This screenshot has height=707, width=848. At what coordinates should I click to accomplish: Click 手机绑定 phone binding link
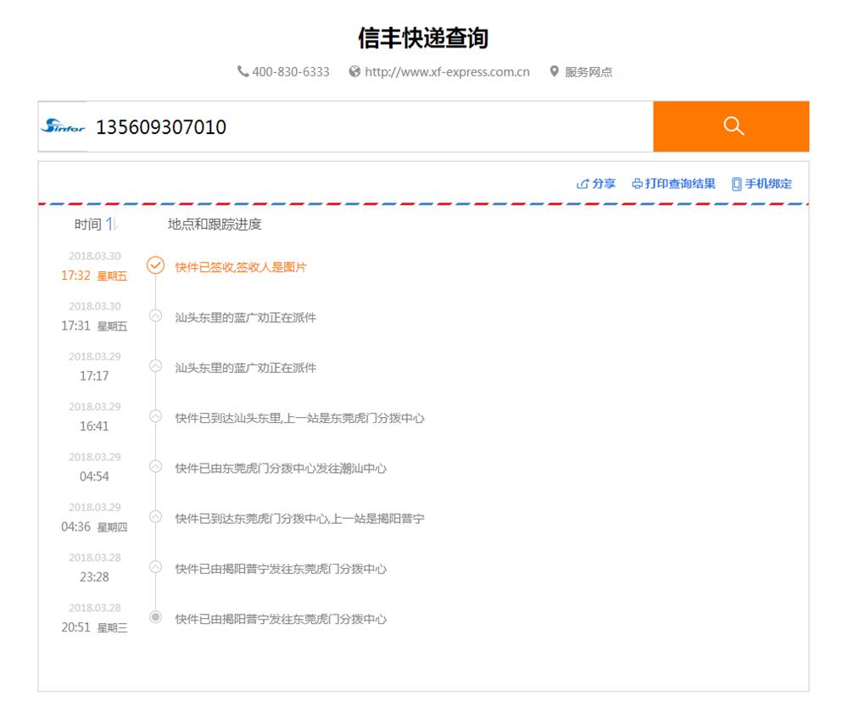[x=762, y=184]
